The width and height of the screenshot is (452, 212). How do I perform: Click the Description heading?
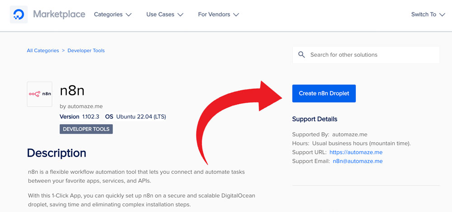click(56, 153)
